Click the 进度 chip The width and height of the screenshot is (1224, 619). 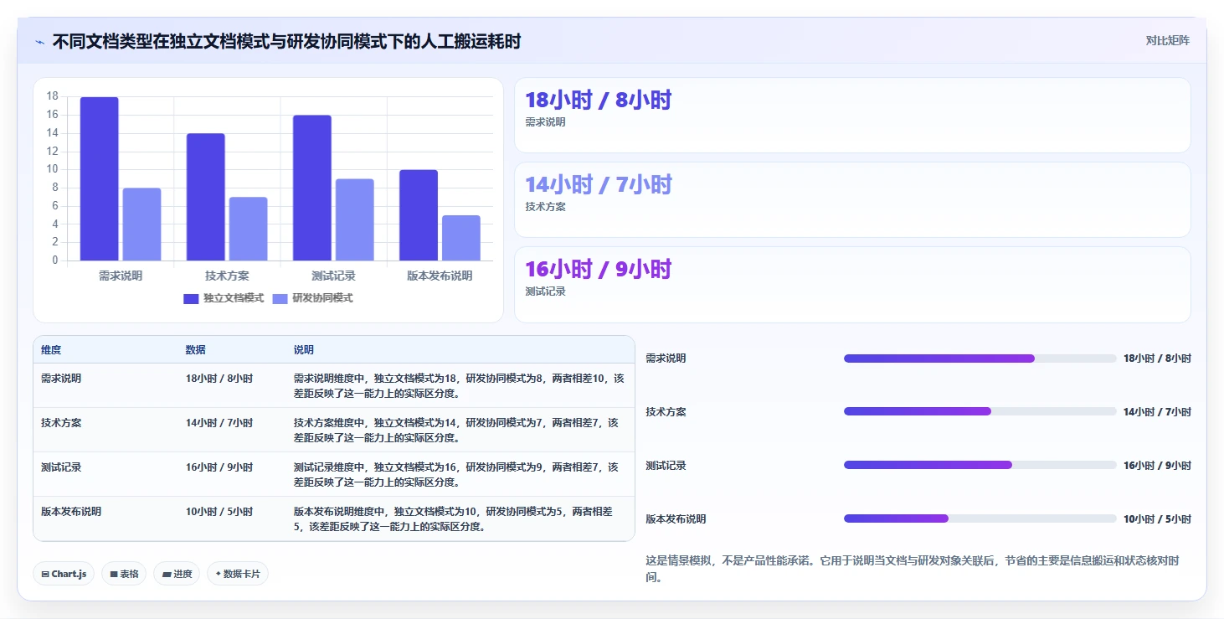click(x=177, y=574)
